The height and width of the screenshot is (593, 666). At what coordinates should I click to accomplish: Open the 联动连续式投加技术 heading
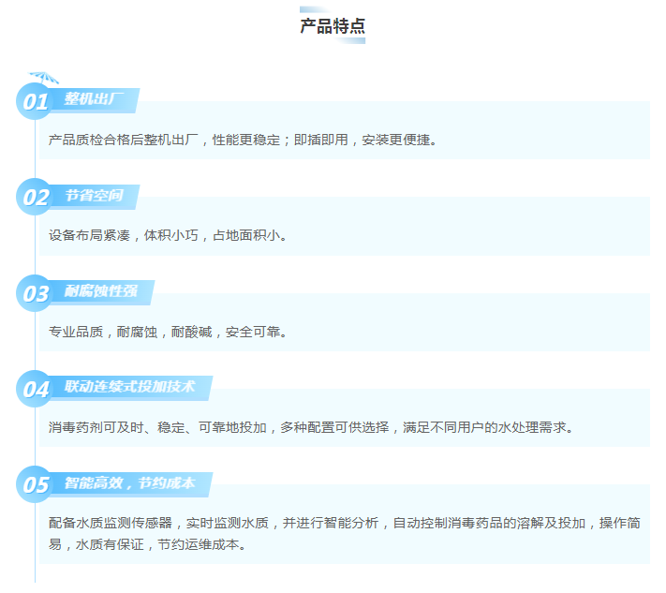click(x=130, y=387)
